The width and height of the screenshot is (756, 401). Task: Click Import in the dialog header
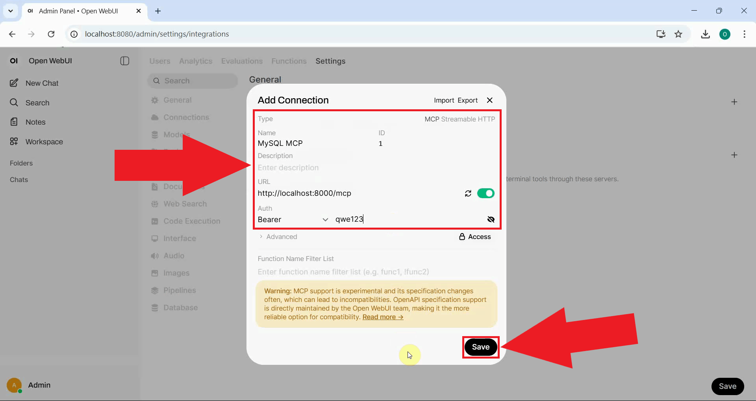(444, 100)
